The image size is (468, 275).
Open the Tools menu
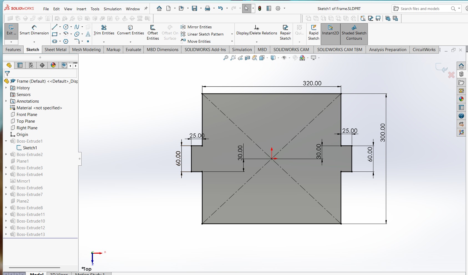point(95,9)
